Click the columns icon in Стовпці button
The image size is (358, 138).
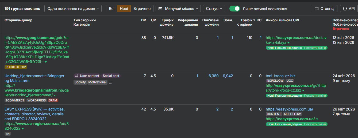pos(316,9)
